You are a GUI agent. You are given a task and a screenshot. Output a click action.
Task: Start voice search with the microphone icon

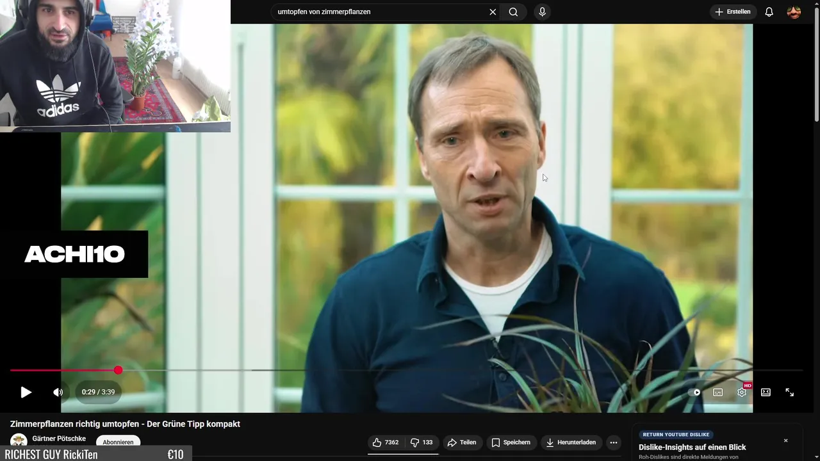click(542, 12)
